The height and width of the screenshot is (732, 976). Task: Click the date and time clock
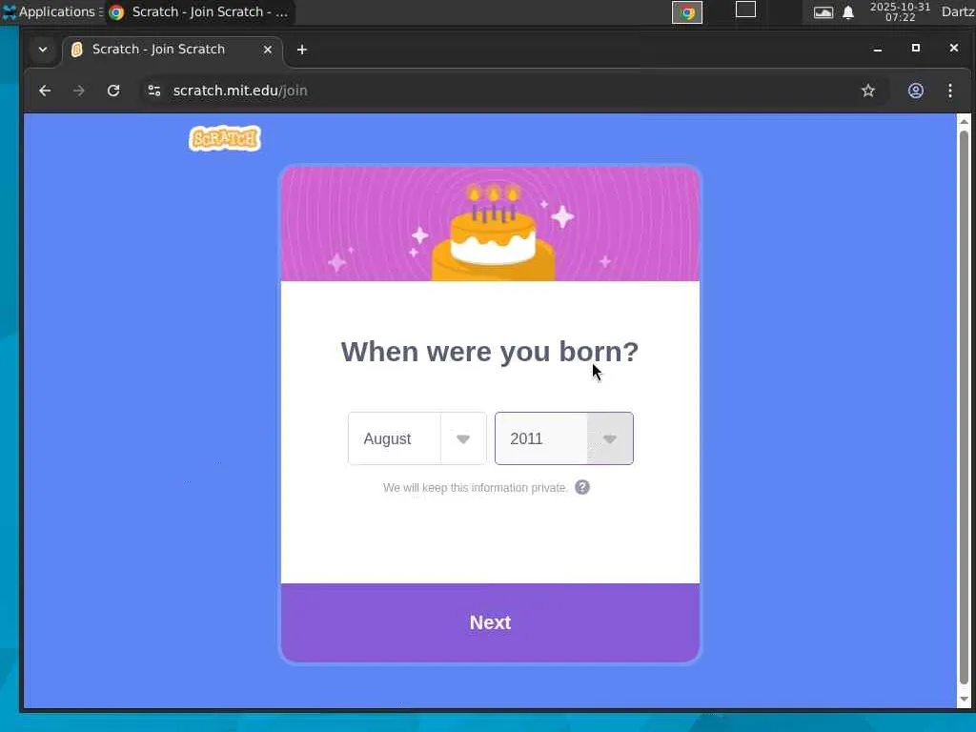click(x=900, y=11)
